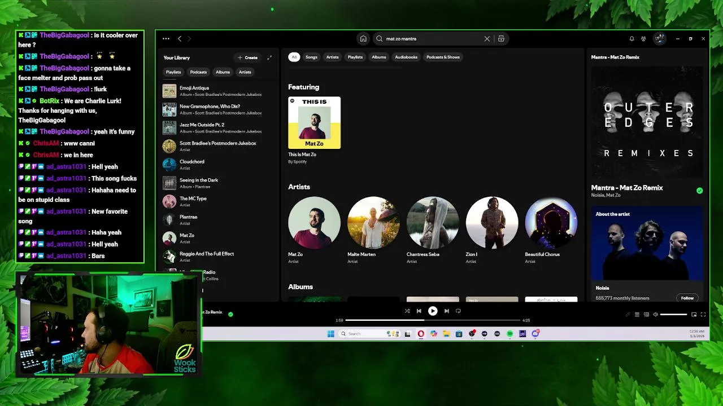Viewport: 723px width, 406px height.
Task: Open the miniplayer icon
Action: pyautogui.click(x=694, y=315)
